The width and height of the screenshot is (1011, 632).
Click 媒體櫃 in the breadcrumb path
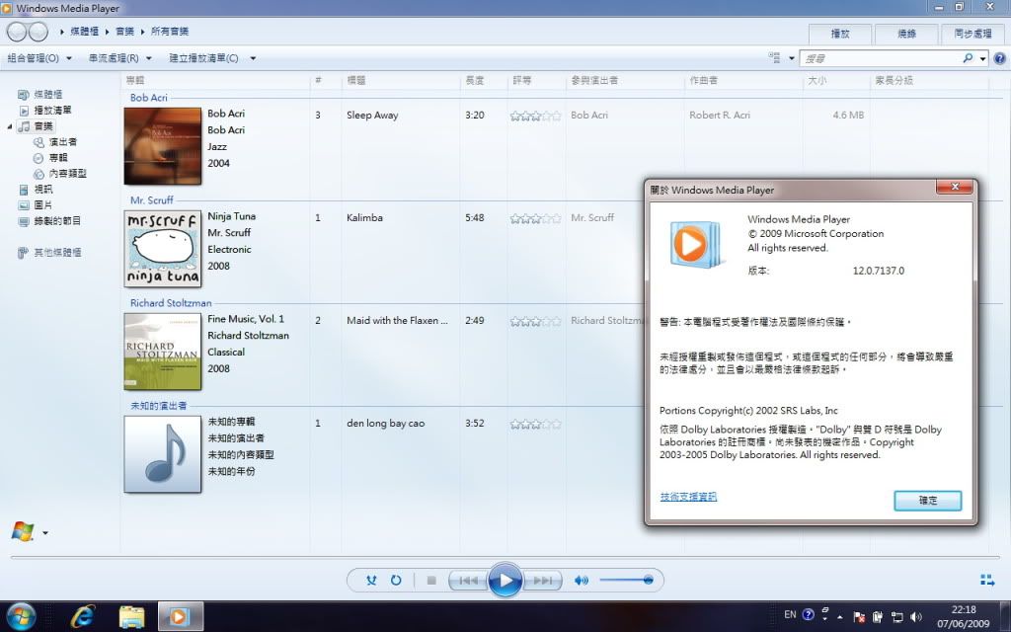[x=84, y=32]
